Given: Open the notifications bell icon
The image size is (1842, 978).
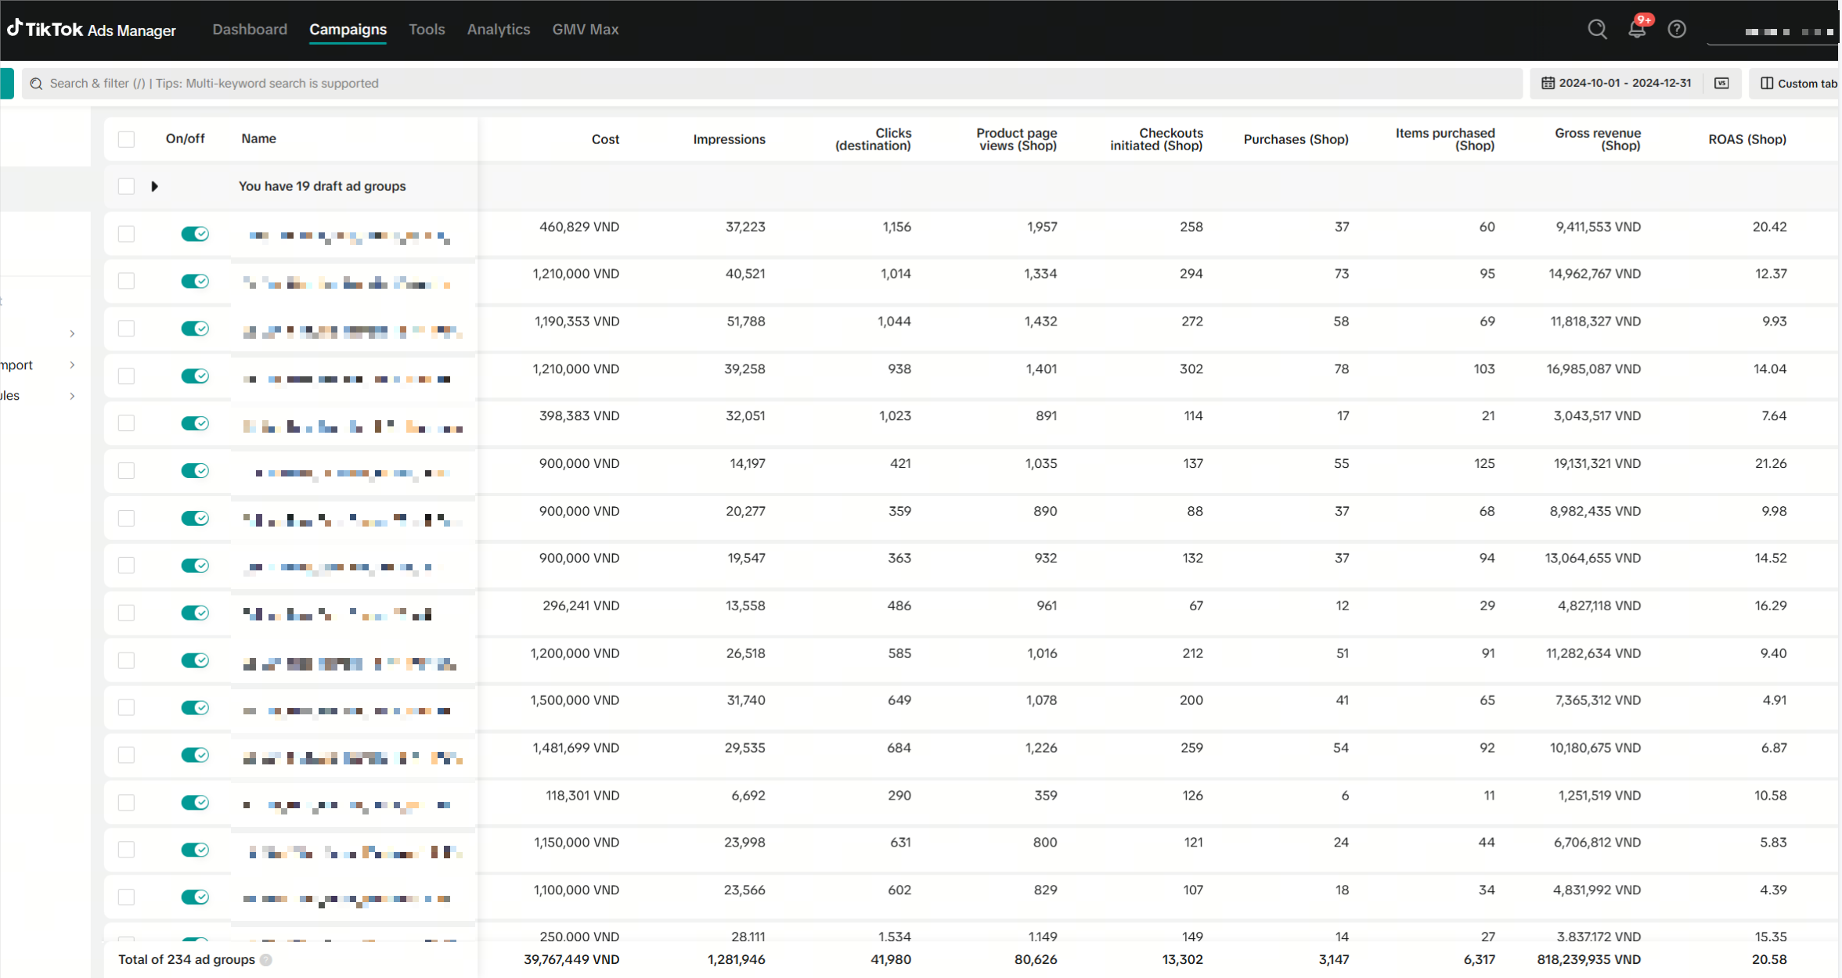Looking at the screenshot, I should click(x=1636, y=30).
